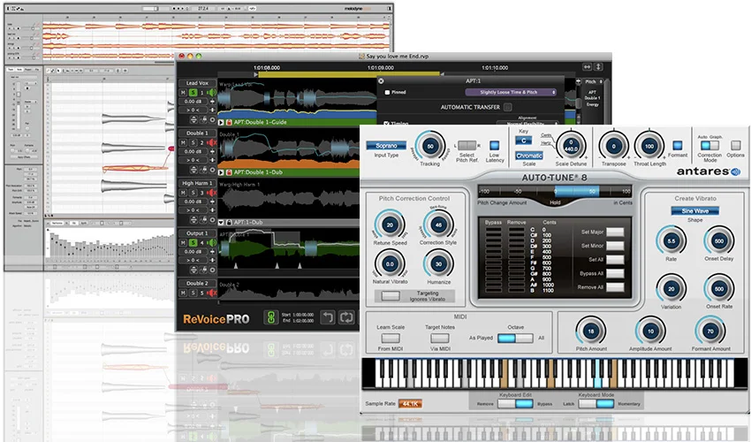Select the orange highlighted note blob in Melodyne

coord(134,168)
